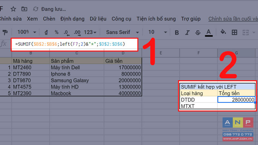
Task: Open the Chèn menu
Action: point(49,19)
